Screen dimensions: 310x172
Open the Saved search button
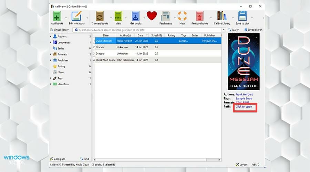click(x=253, y=30)
